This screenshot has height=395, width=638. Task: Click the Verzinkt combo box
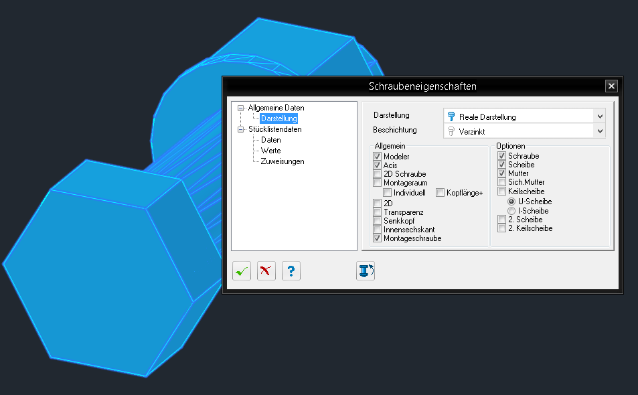[x=524, y=131]
